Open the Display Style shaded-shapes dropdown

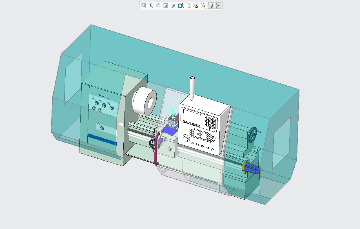click(x=173, y=5)
